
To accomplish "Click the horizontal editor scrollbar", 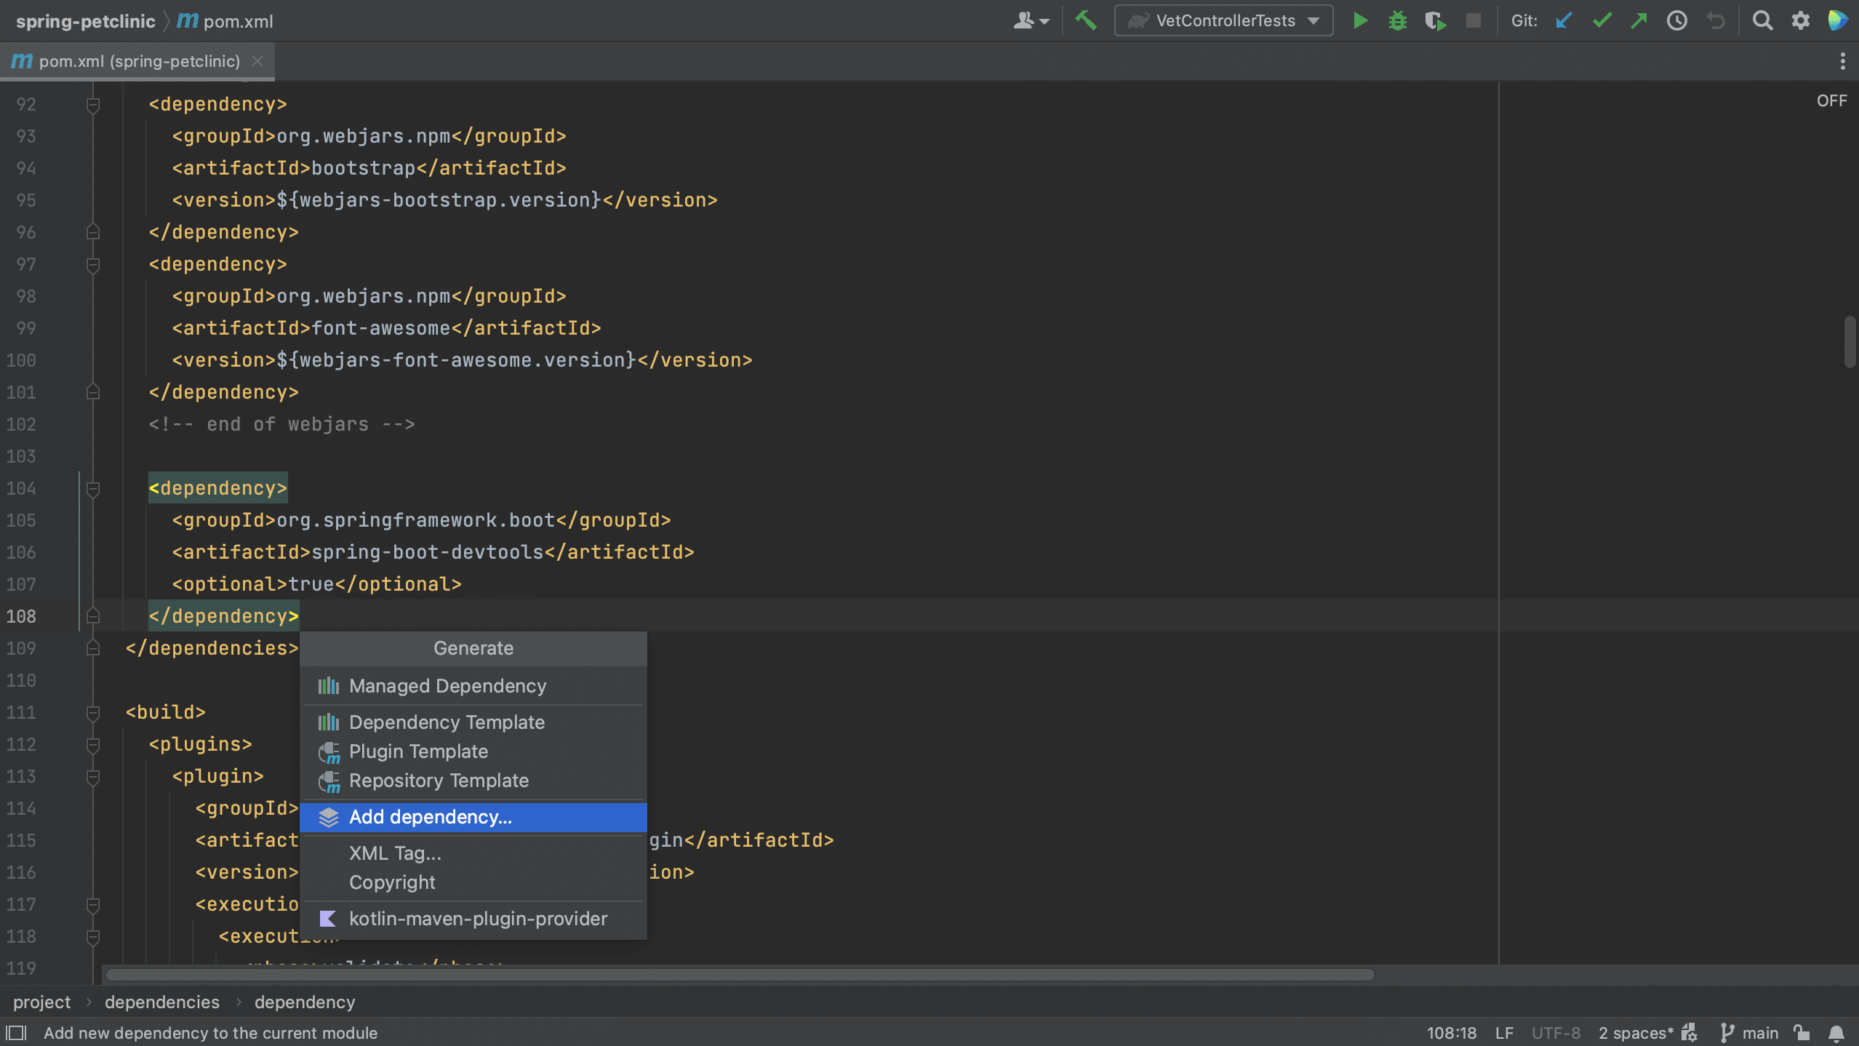I will pyautogui.click(x=740, y=975).
